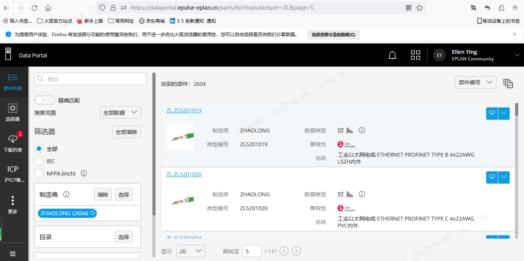Click the parts search input field

tap(91, 79)
